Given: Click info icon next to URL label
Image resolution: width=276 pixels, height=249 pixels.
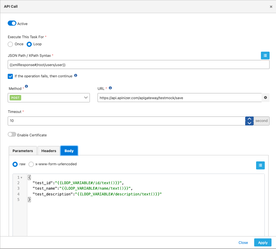Looking at the screenshot, I should (x=110, y=88).
